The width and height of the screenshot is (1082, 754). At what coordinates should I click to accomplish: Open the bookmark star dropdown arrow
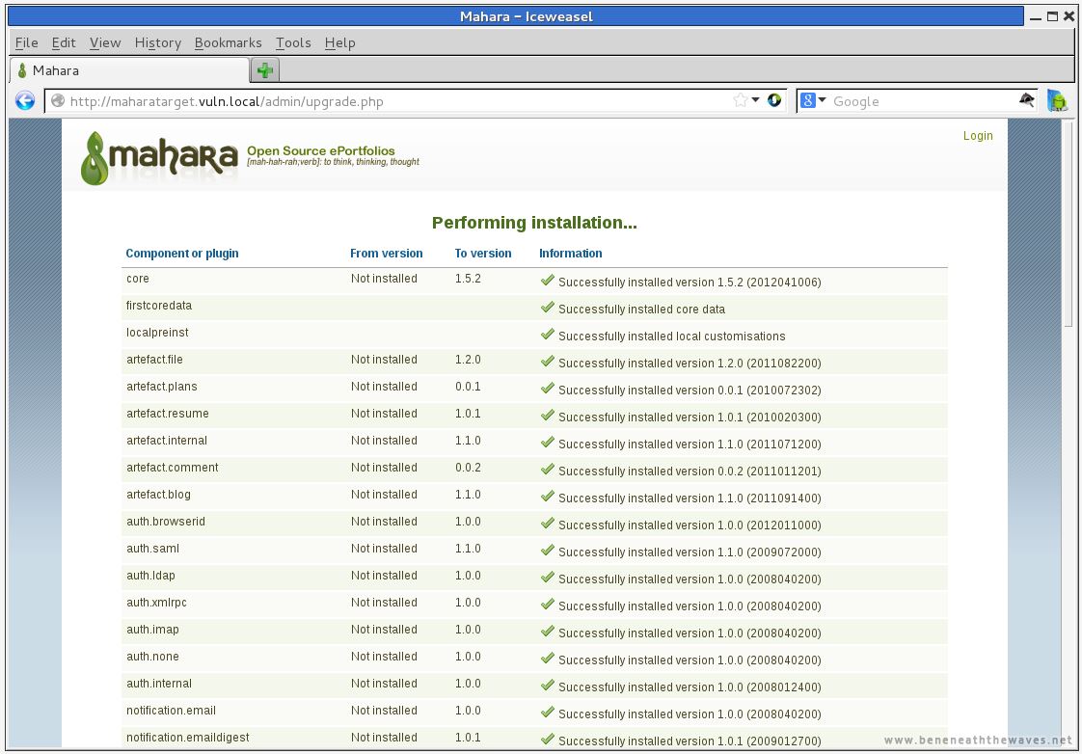pos(756,100)
